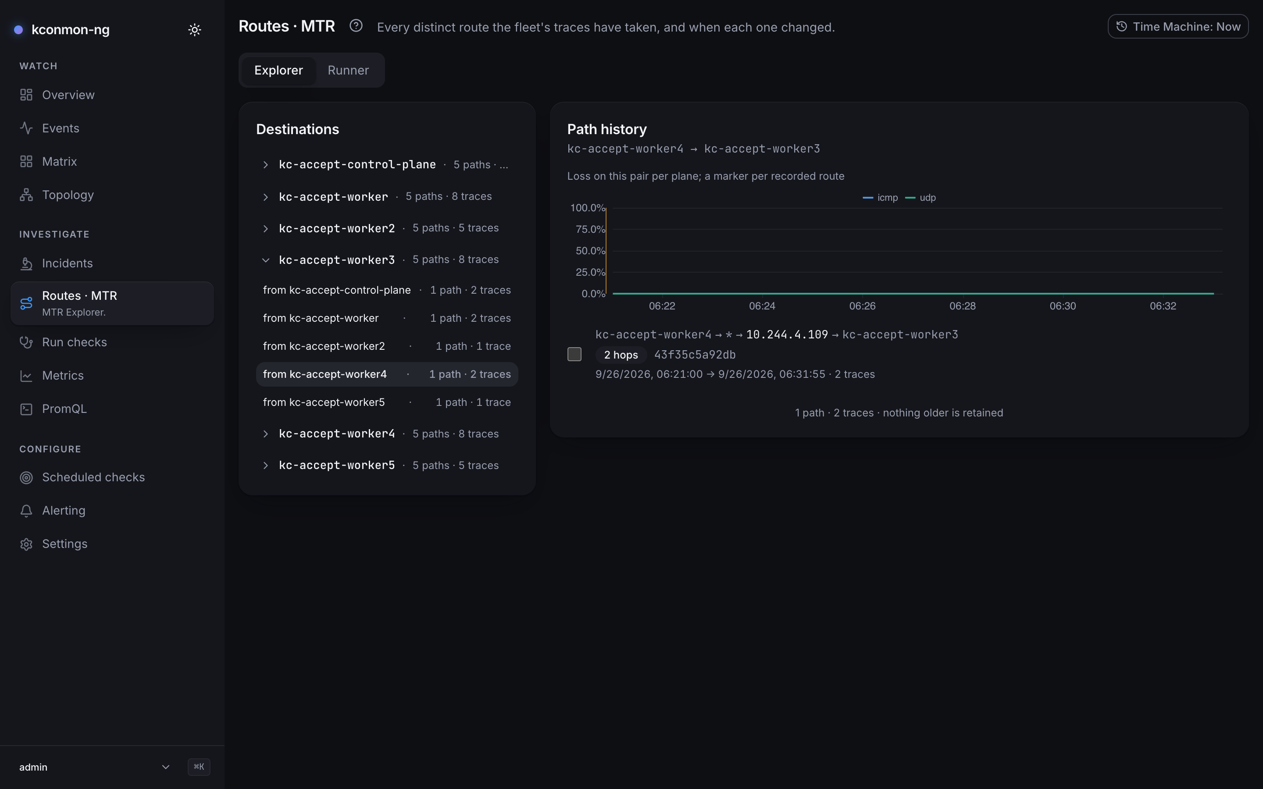The height and width of the screenshot is (789, 1263).
Task: Collapse the kc-accept-worker3 destination chevron
Action: tap(266, 260)
